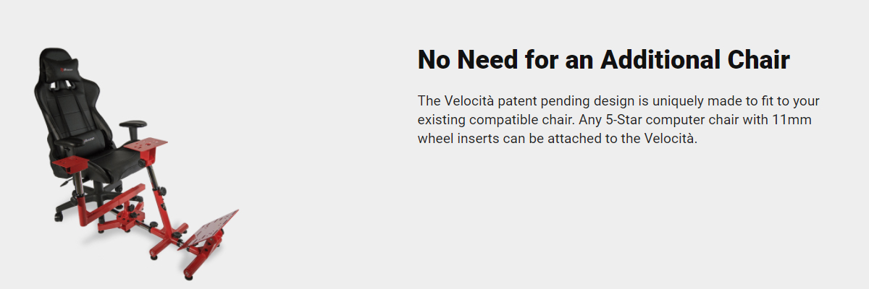Click the red pedal plate in image
Screen dimensions: 869x289
tap(212, 228)
